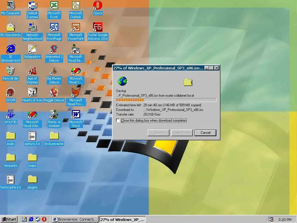Viewport: 297px width, 223px height.
Task: Switch to 27% of Windows_XP taskbar button
Action: [123, 220]
